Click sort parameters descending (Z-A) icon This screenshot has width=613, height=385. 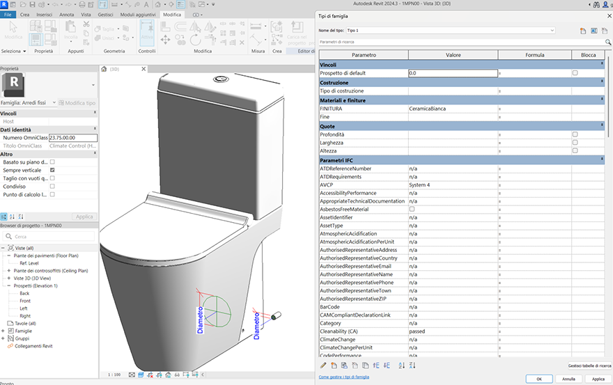tap(412, 365)
